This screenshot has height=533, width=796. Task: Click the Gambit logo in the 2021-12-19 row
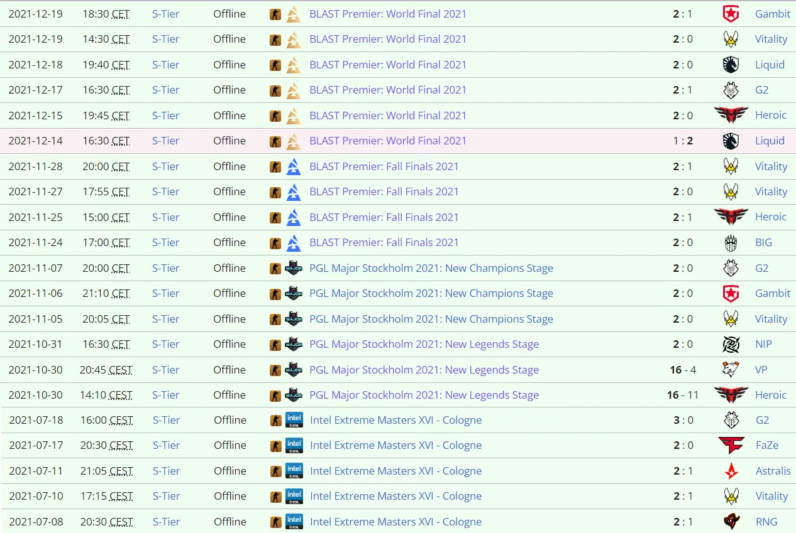731,14
